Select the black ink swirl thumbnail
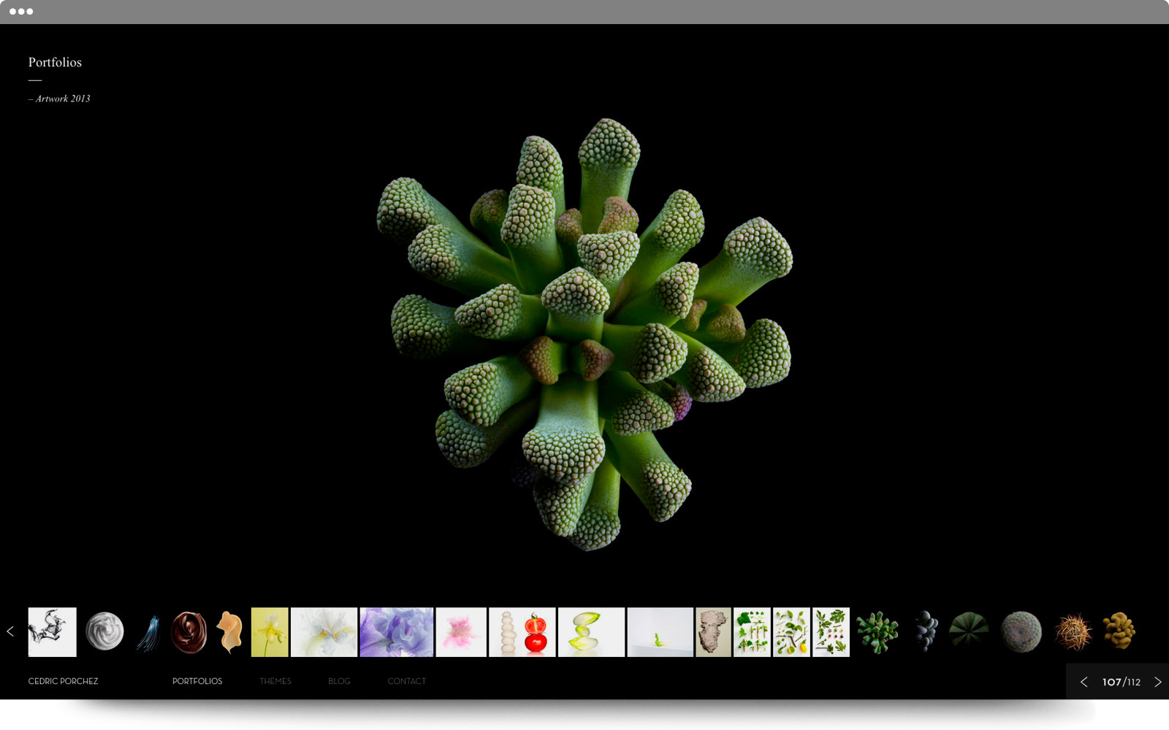 coord(52,632)
